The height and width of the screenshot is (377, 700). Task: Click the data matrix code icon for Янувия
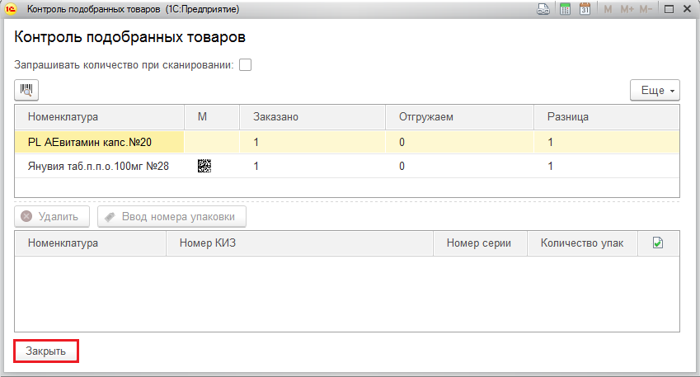(204, 166)
